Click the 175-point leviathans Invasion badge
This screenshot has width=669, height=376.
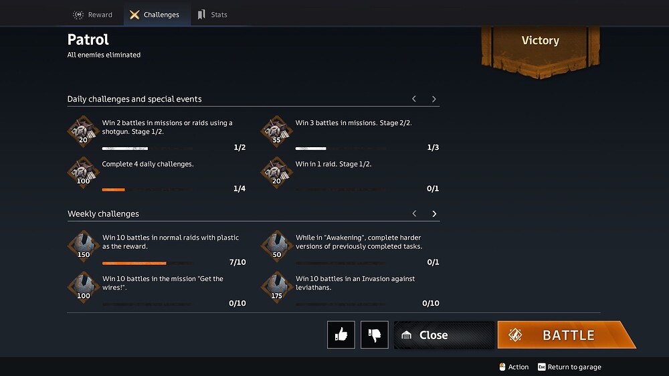tap(277, 287)
